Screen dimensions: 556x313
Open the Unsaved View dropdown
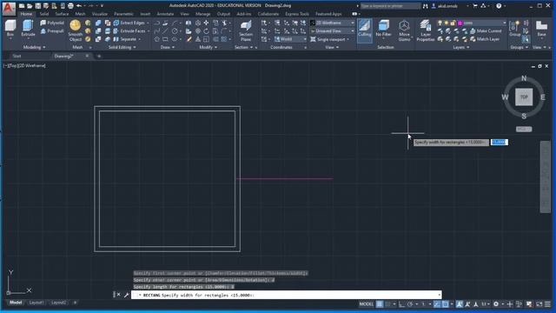(332, 31)
